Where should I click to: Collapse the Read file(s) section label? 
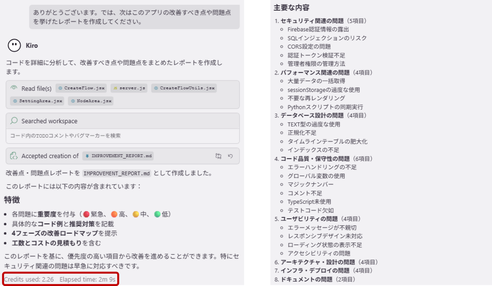point(36,89)
